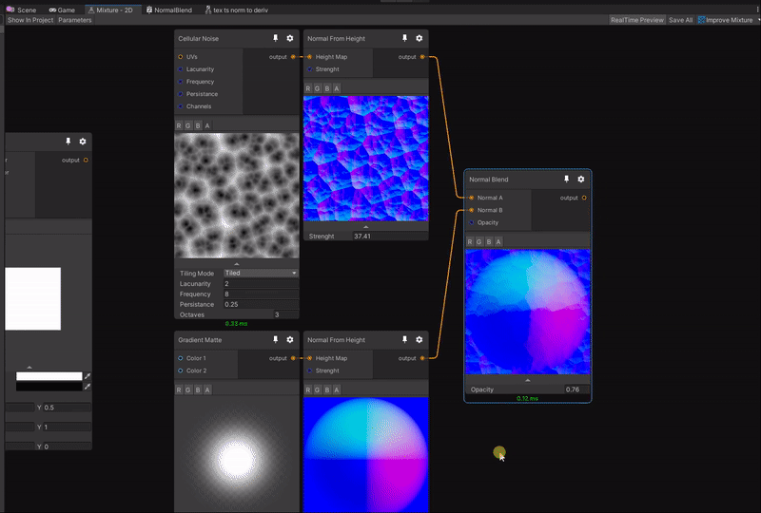Click pin icon on the leftmost partial node
This screenshot has height=513, width=761.
pyautogui.click(x=68, y=142)
